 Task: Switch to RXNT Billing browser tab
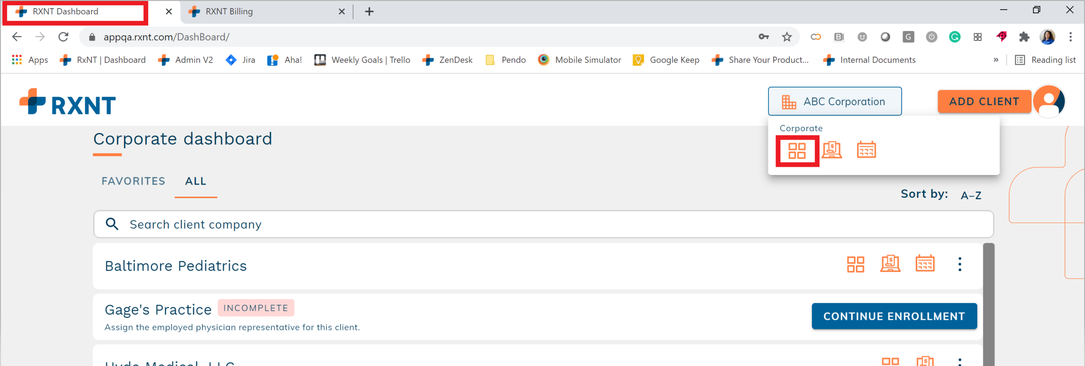pyautogui.click(x=267, y=11)
